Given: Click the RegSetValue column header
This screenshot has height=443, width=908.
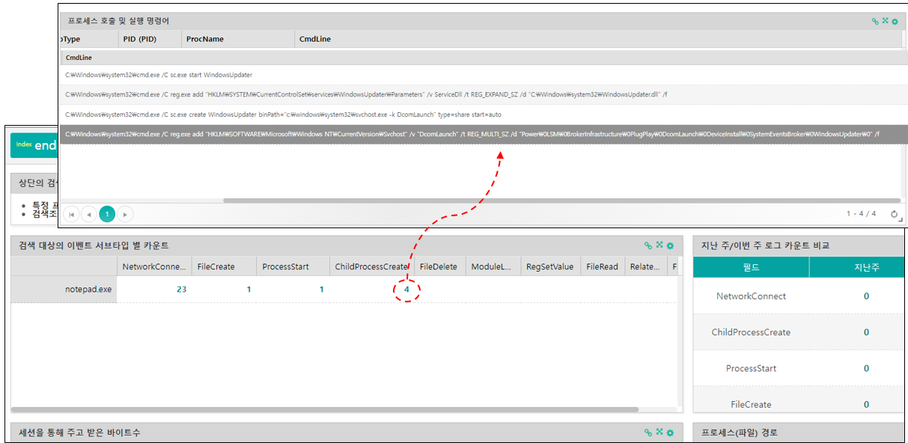Looking at the screenshot, I should (x=549, y=266).
